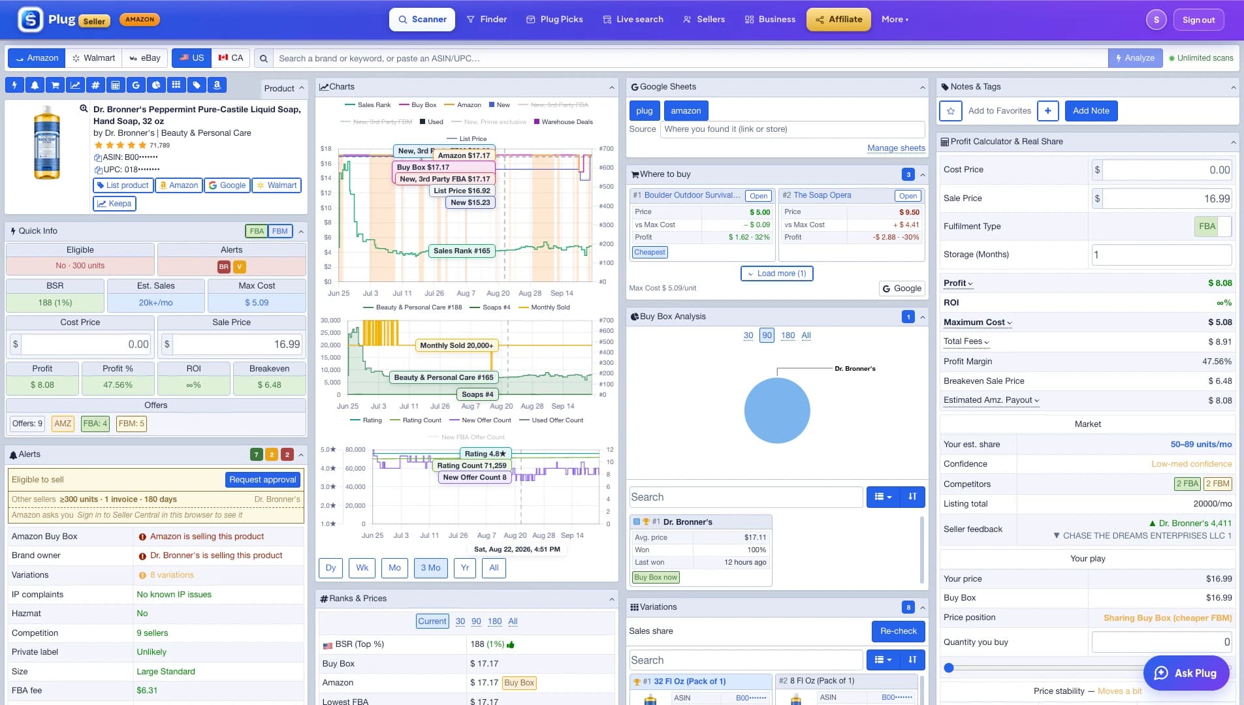1244x705 pixels.
Task: Select the Walmart marketplace toggle
Action: click(93, 58)
